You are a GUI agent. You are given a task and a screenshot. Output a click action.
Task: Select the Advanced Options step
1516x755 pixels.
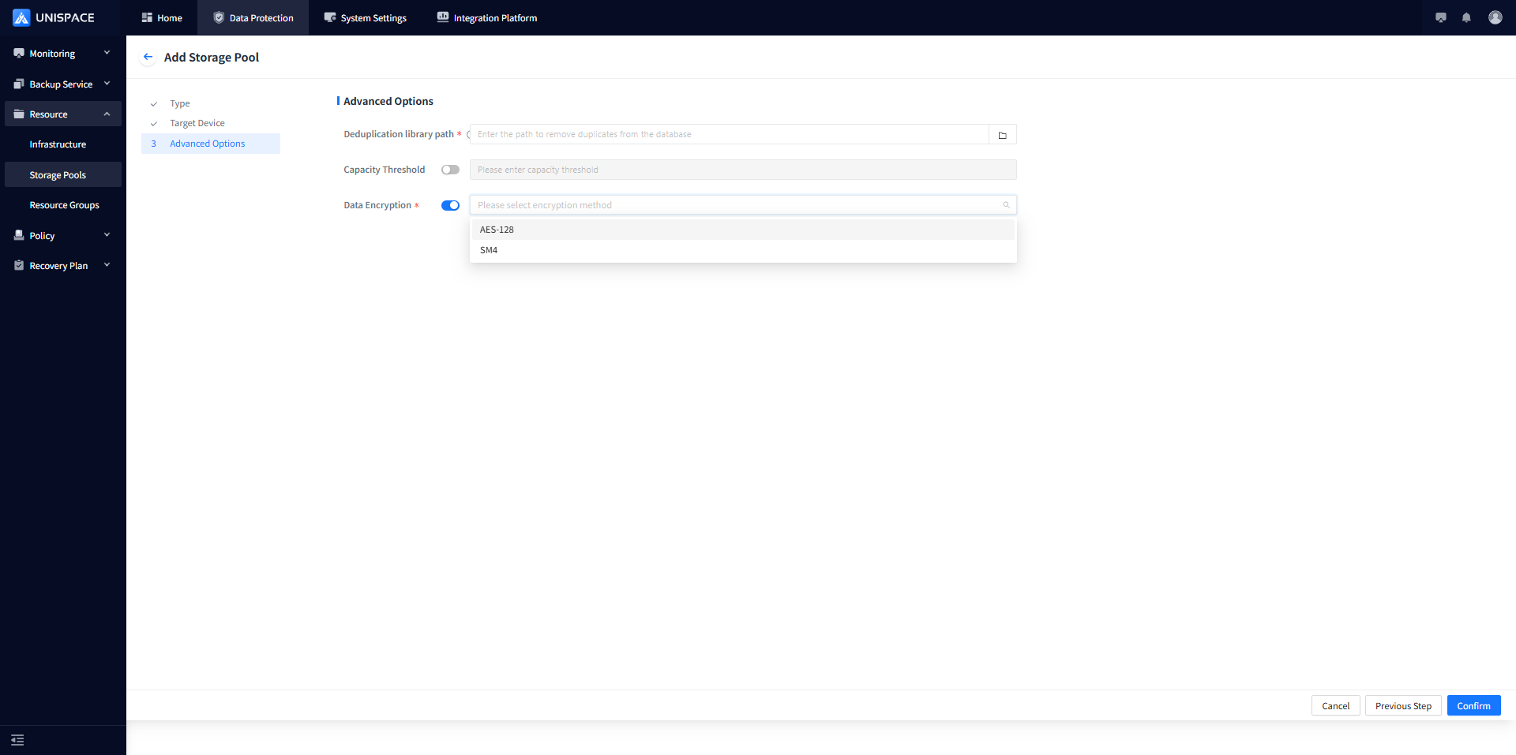coord(211,144)
